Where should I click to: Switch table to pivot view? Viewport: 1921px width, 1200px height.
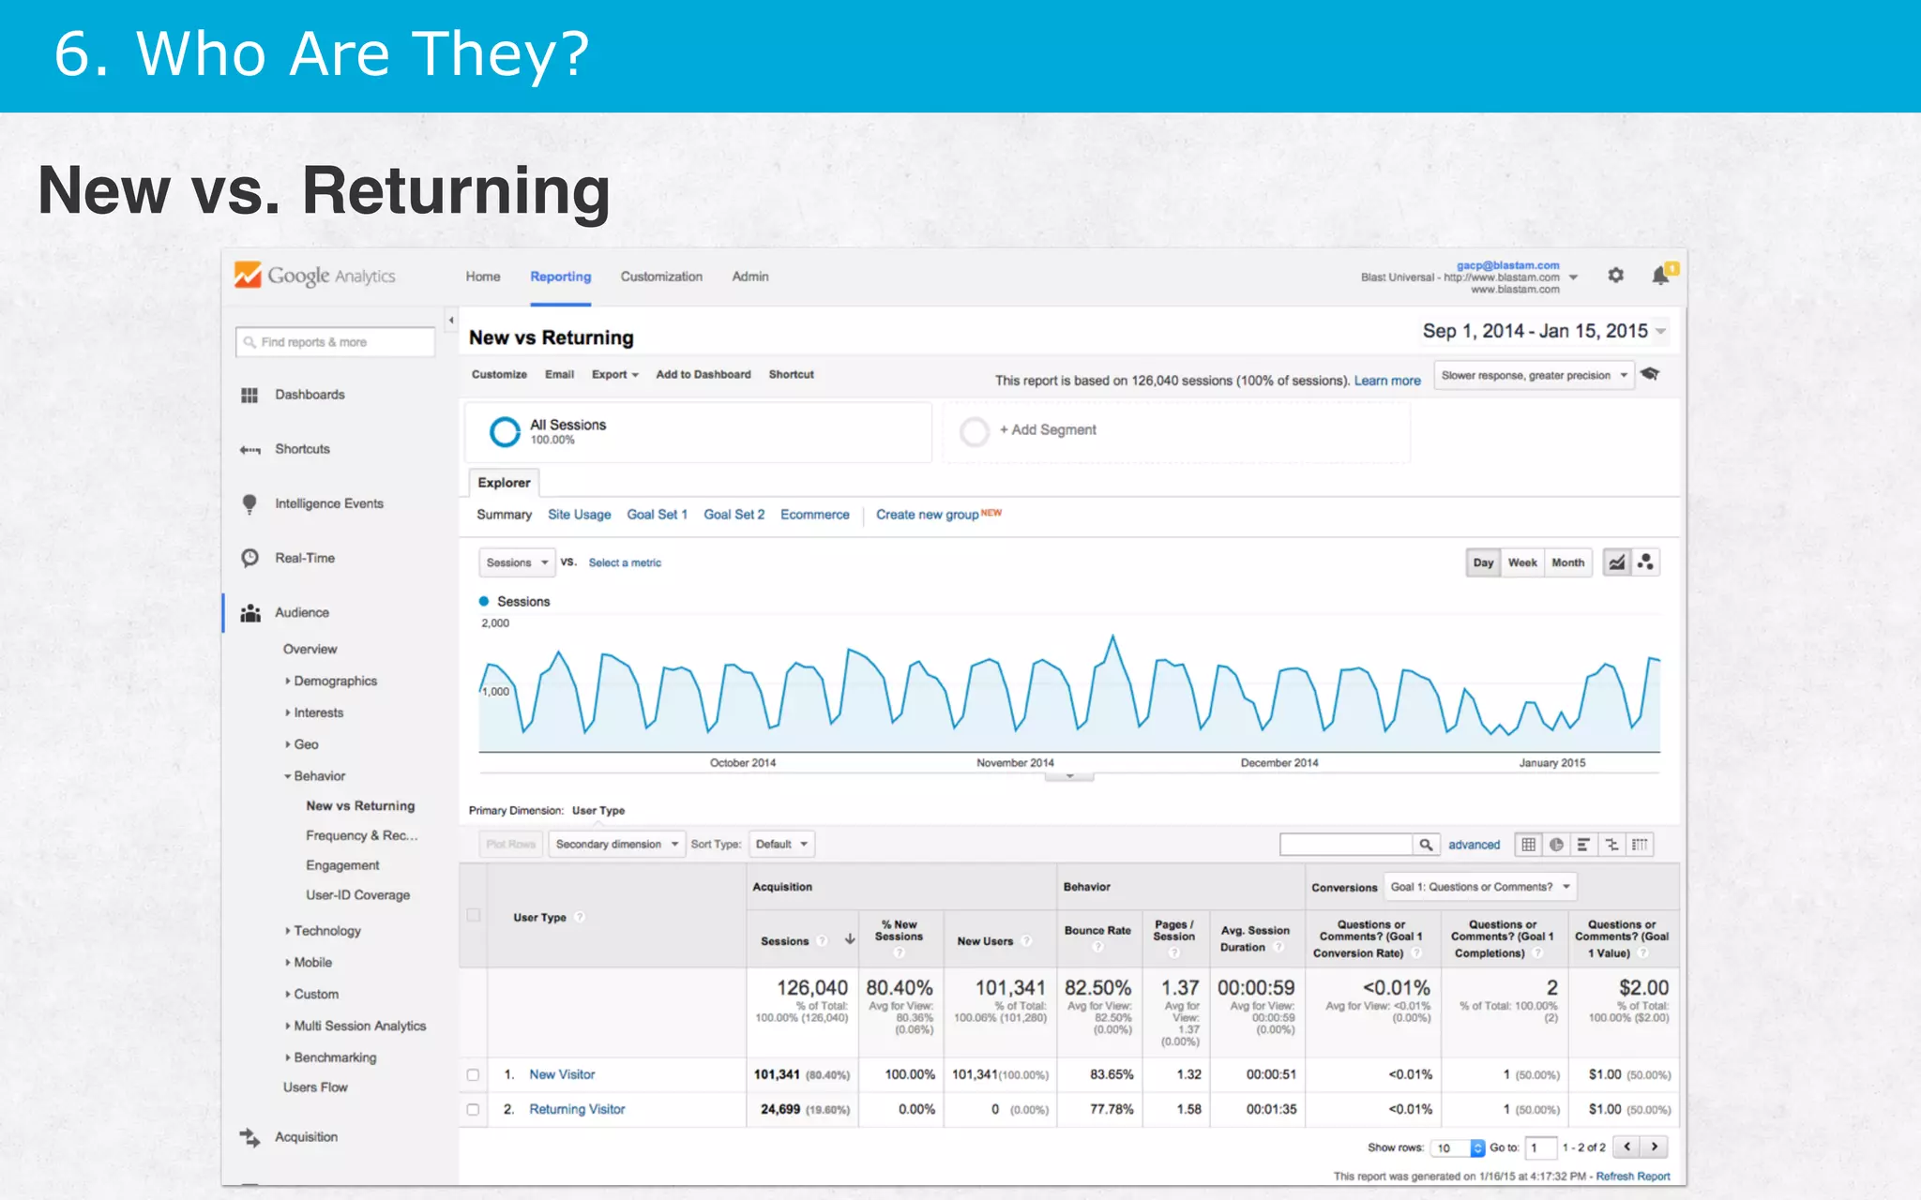(1639, 845)
